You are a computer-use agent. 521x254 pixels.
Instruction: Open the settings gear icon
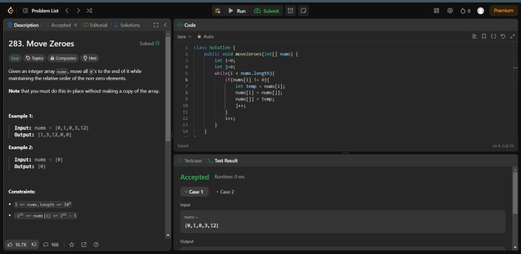[450, 10]
